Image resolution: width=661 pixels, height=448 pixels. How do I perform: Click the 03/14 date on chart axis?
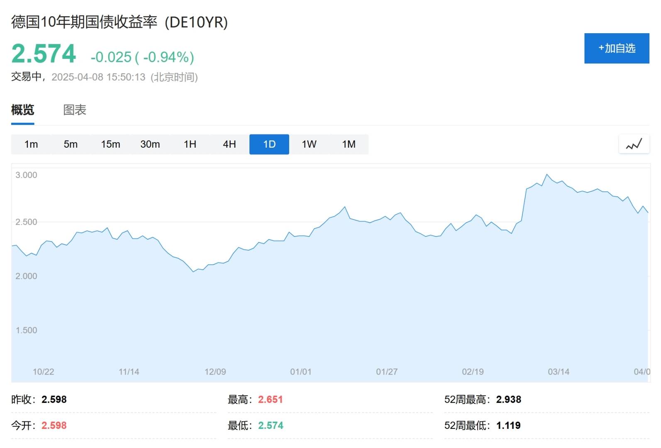pyautogui.click(x=559, y=372)
